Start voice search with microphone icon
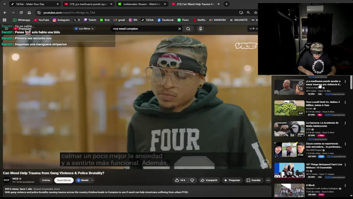 click(x=200, y=29)
